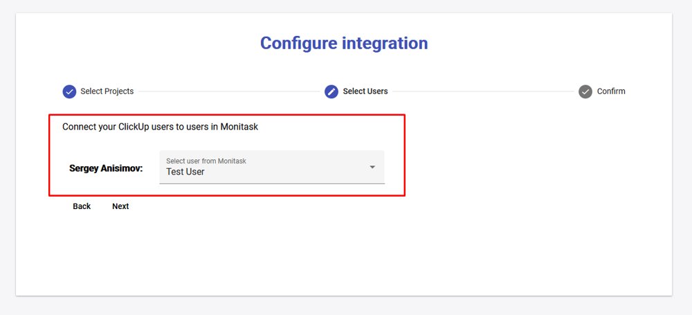The image size is (692, 315).
Task: Click the "Test User" selected value
Action: (x=185, y=172)
